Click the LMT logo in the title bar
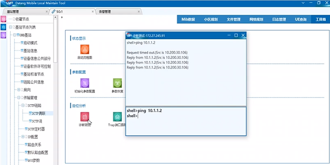The width and height of the screenshot is (330, 165). click(x=10, y=3)
